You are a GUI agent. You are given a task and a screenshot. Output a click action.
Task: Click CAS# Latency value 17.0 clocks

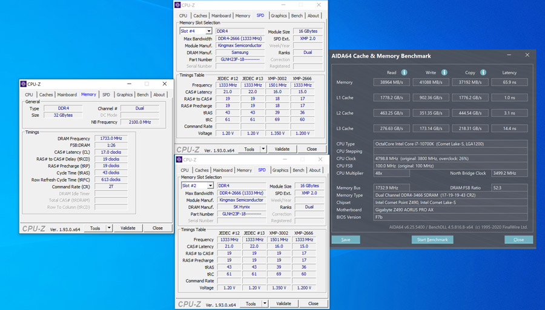pos(111,152)
